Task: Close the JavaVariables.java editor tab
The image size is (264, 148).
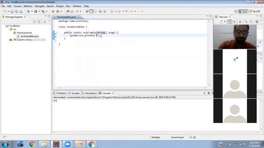Action: [78, 17]
